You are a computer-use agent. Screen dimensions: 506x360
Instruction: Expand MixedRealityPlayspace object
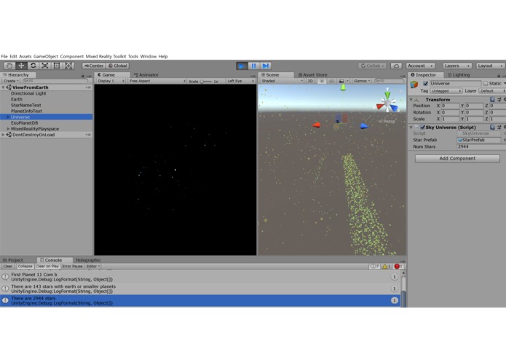[8, 129]
